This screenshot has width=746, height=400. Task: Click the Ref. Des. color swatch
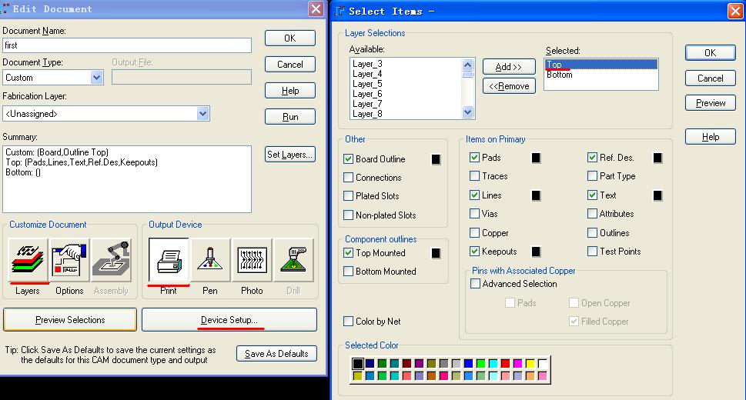click(657, 158)
